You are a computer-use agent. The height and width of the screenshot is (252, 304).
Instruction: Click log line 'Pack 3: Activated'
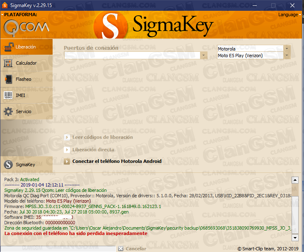pyautogui.click(x=22, y=179)
